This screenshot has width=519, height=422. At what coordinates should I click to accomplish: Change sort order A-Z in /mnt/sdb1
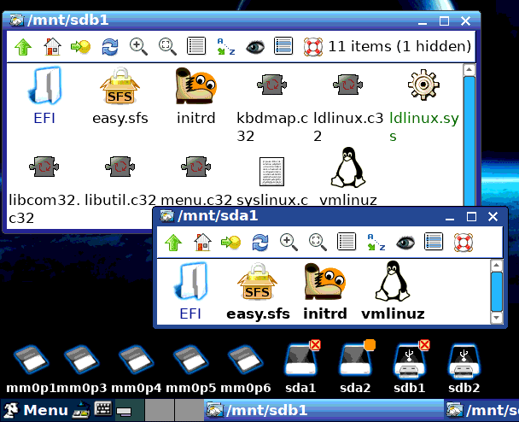pos(225,46)
